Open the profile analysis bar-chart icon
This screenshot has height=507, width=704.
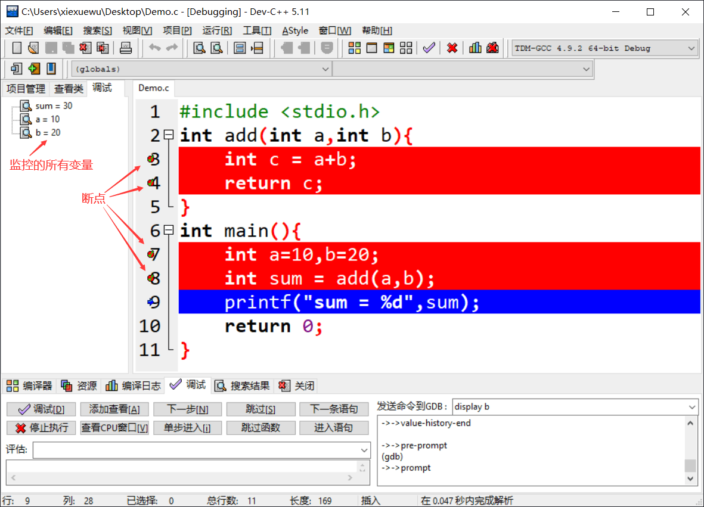476,48
